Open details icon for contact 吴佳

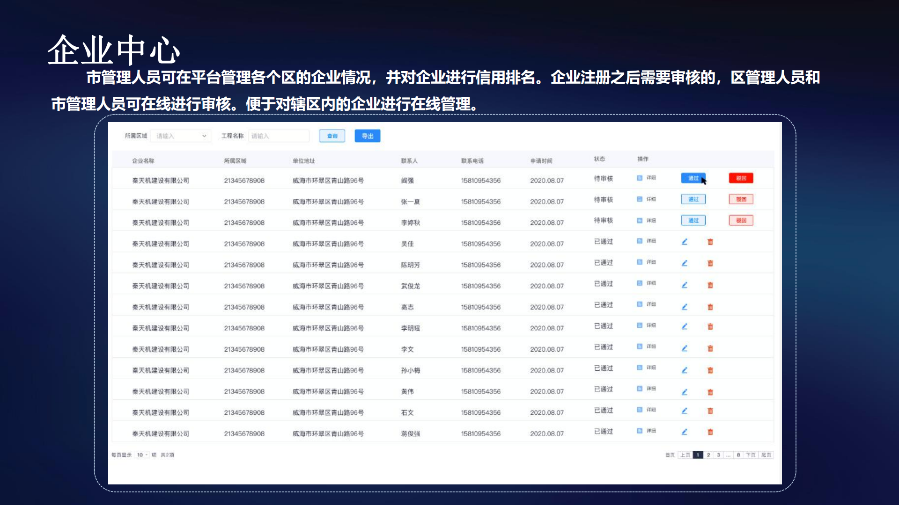tap(640, 241)
